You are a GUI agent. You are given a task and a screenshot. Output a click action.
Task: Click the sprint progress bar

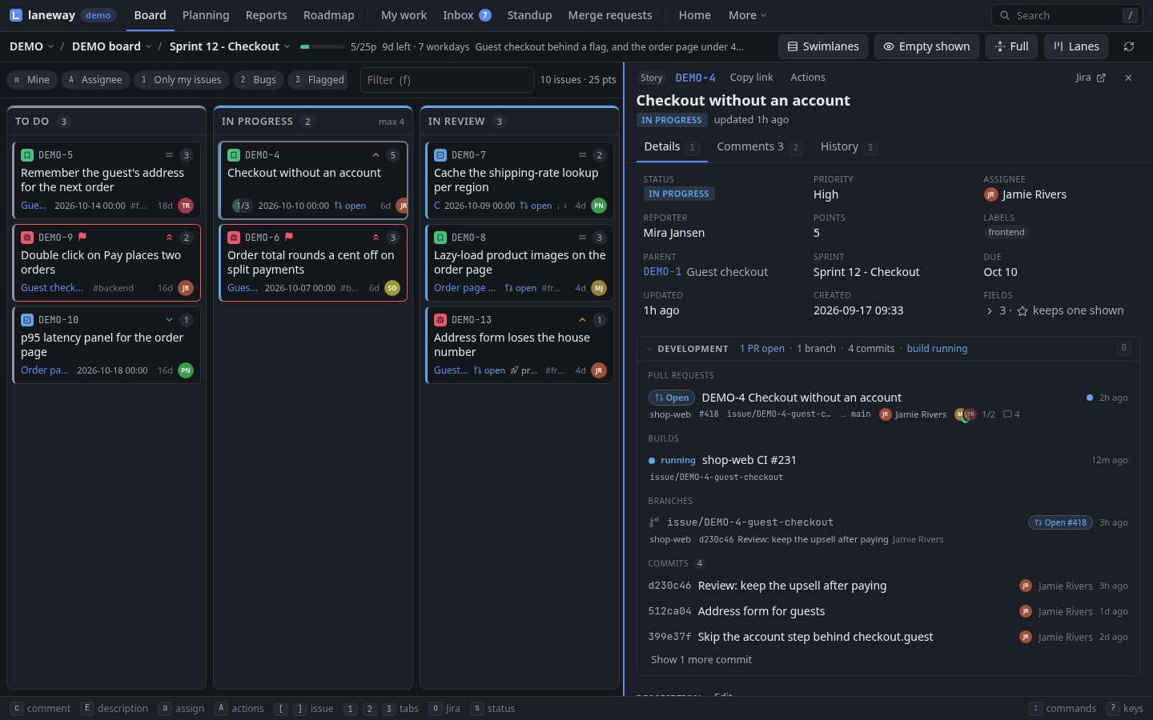tap(323, 46)
